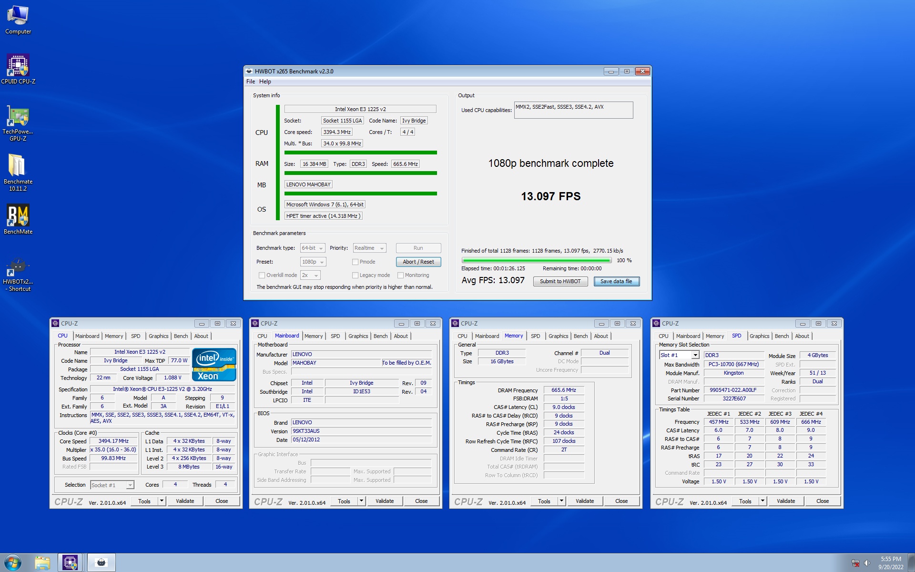Click CPU-Z SPD window title icon
Viewport: 915px width, 572px height.
(656, 323)
